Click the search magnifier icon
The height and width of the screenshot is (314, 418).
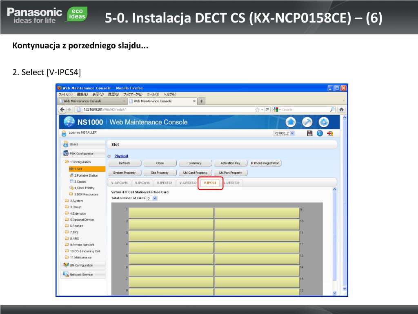[x=332, y=110]
